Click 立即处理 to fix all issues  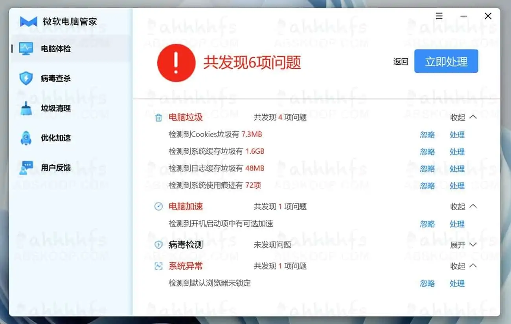click(x=446, y=61)
